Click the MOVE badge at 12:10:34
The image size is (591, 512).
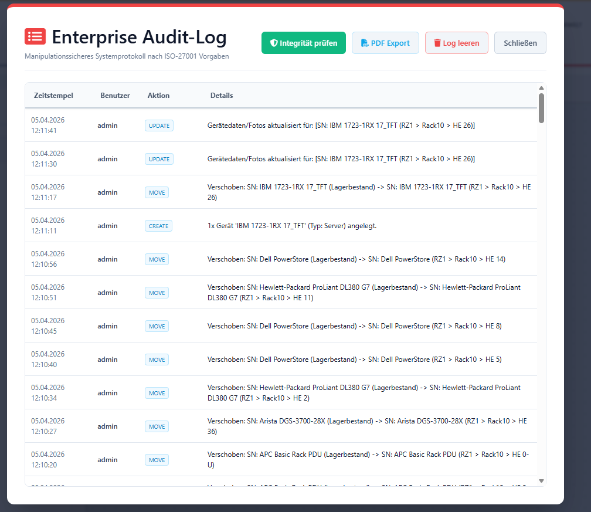click(x=157, y=393)
